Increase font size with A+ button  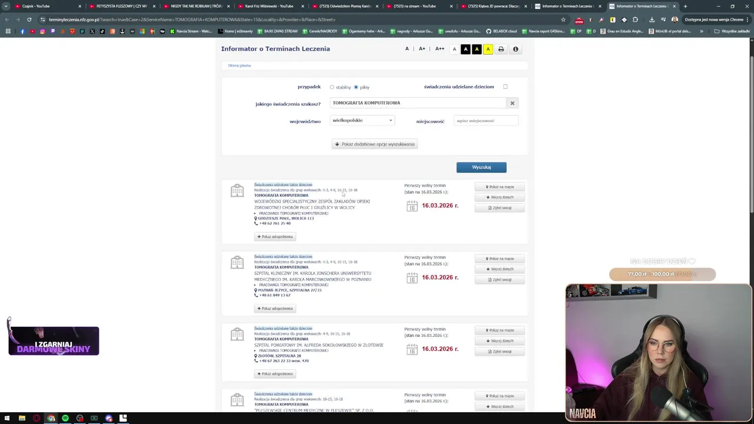click(x=422, y=49)
